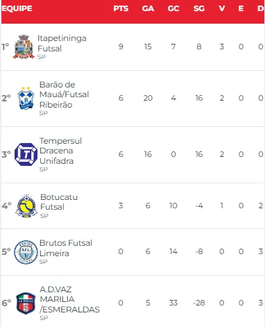Click the A.D.VAZ Marilia shield logo
265x327 pixels.
26,303
